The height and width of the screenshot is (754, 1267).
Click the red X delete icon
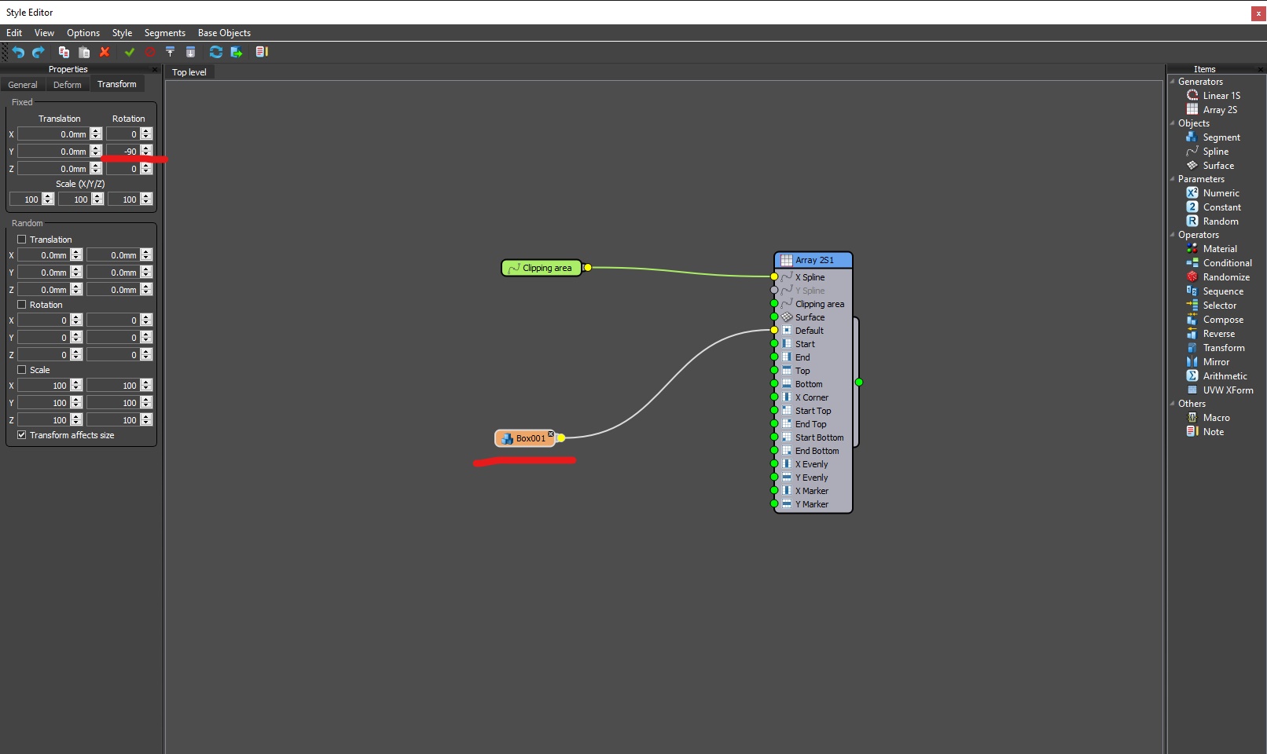pyautogui.click(x=105, y=52)
